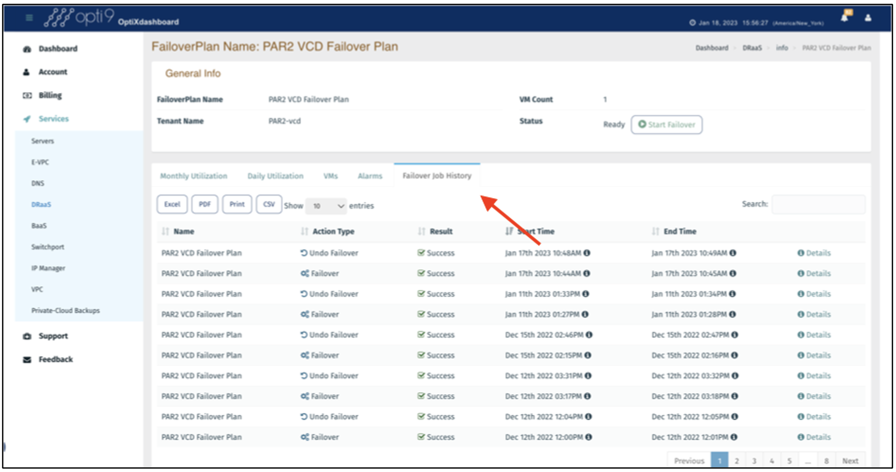Screen dimensions: 896x472
Task: Click info icon beside Jan 17th 10:45AM
Action: 733,273
